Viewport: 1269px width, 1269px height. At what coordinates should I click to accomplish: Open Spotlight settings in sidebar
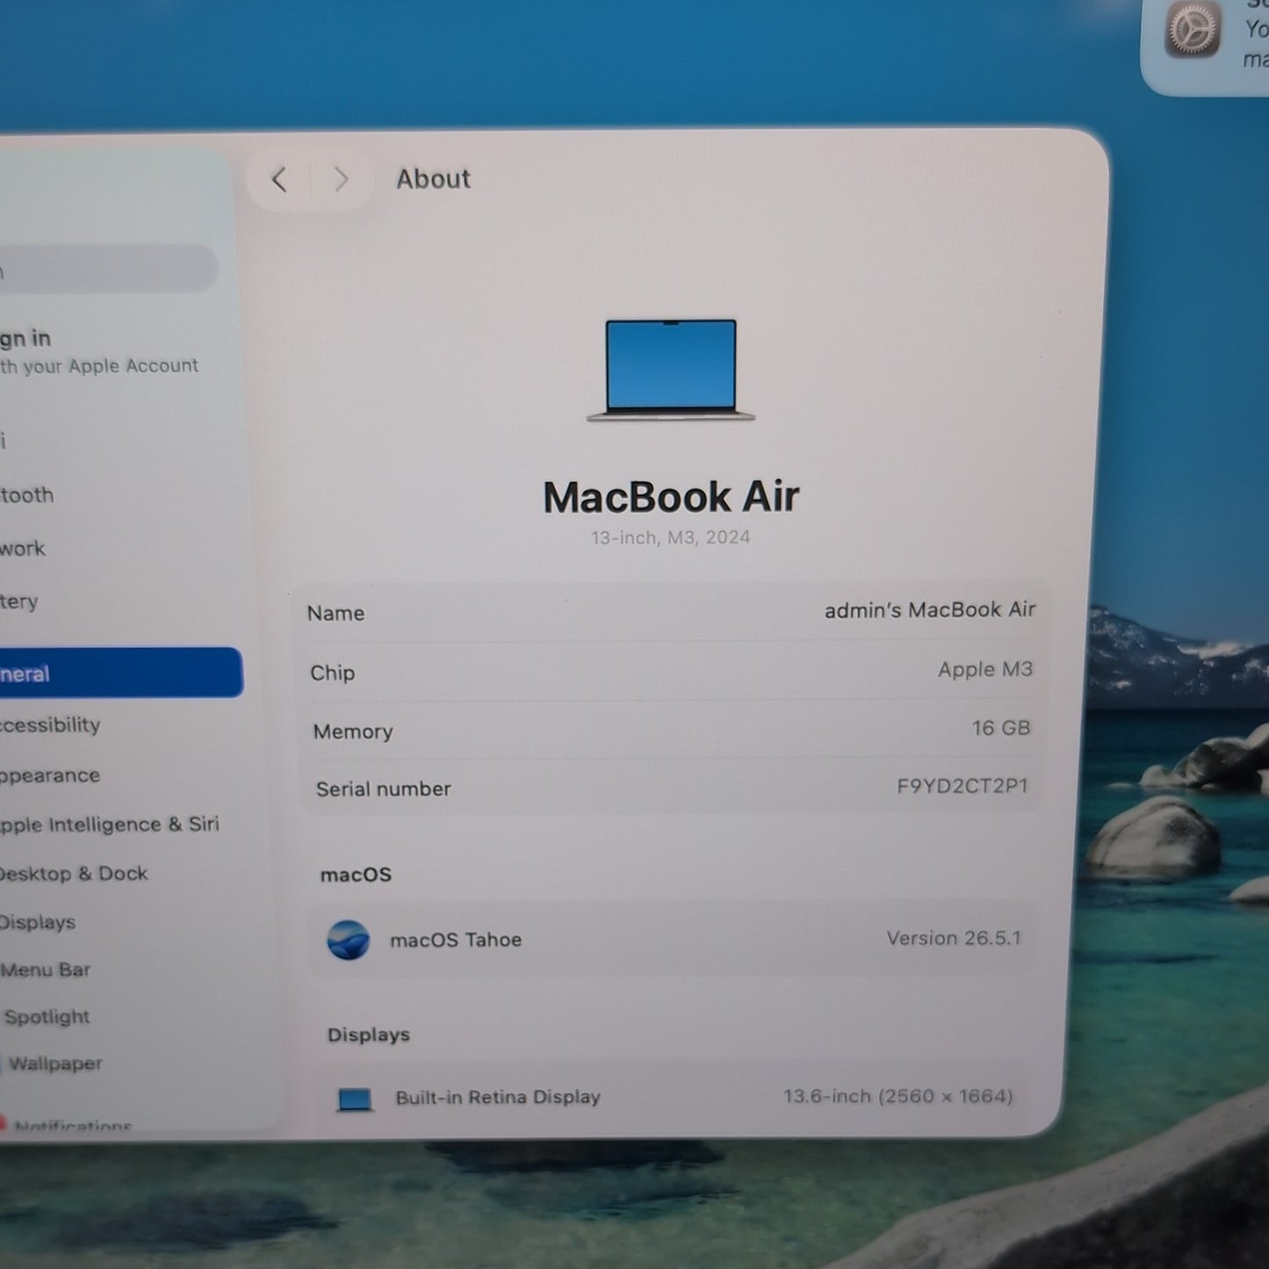47,1017
